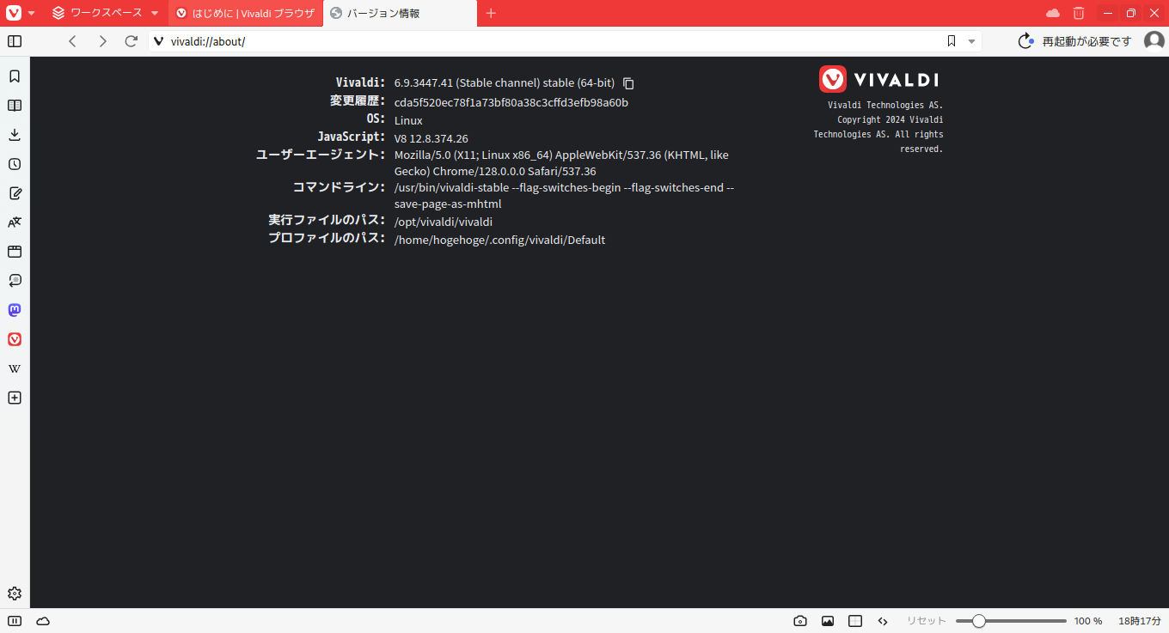The height and width of the screenshot is (633, 1169).
Task: Click the executable path /opt/vivaldi/vivaldi
Action: pyautogui.click(x=444, y=222)
